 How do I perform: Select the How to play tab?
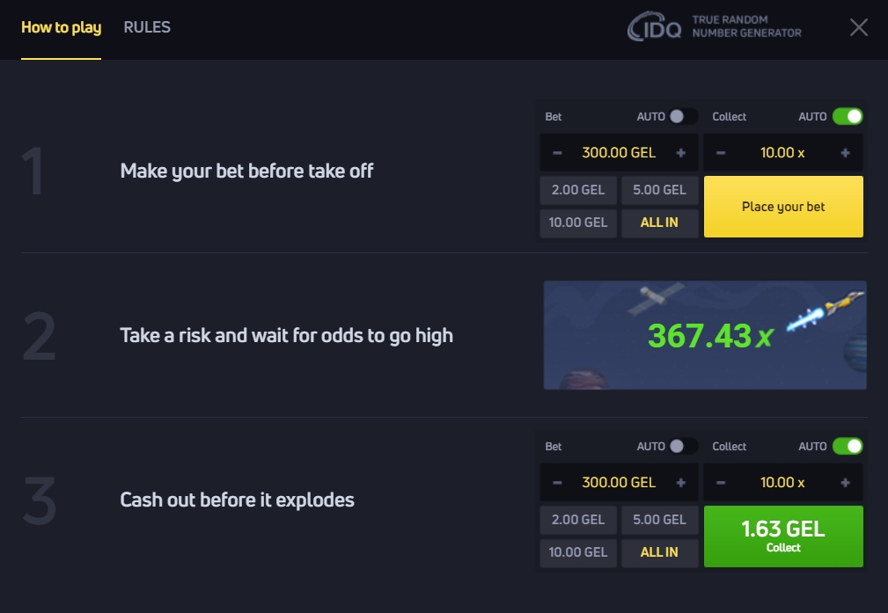coord(61,27)
